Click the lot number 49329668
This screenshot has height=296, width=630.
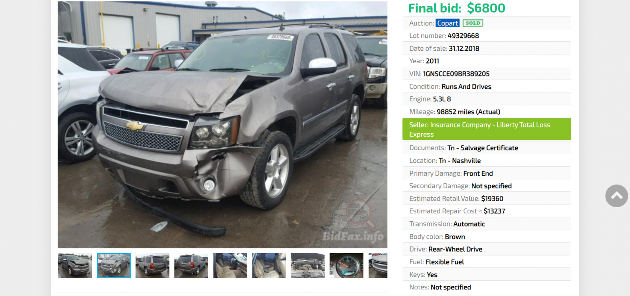463,36
